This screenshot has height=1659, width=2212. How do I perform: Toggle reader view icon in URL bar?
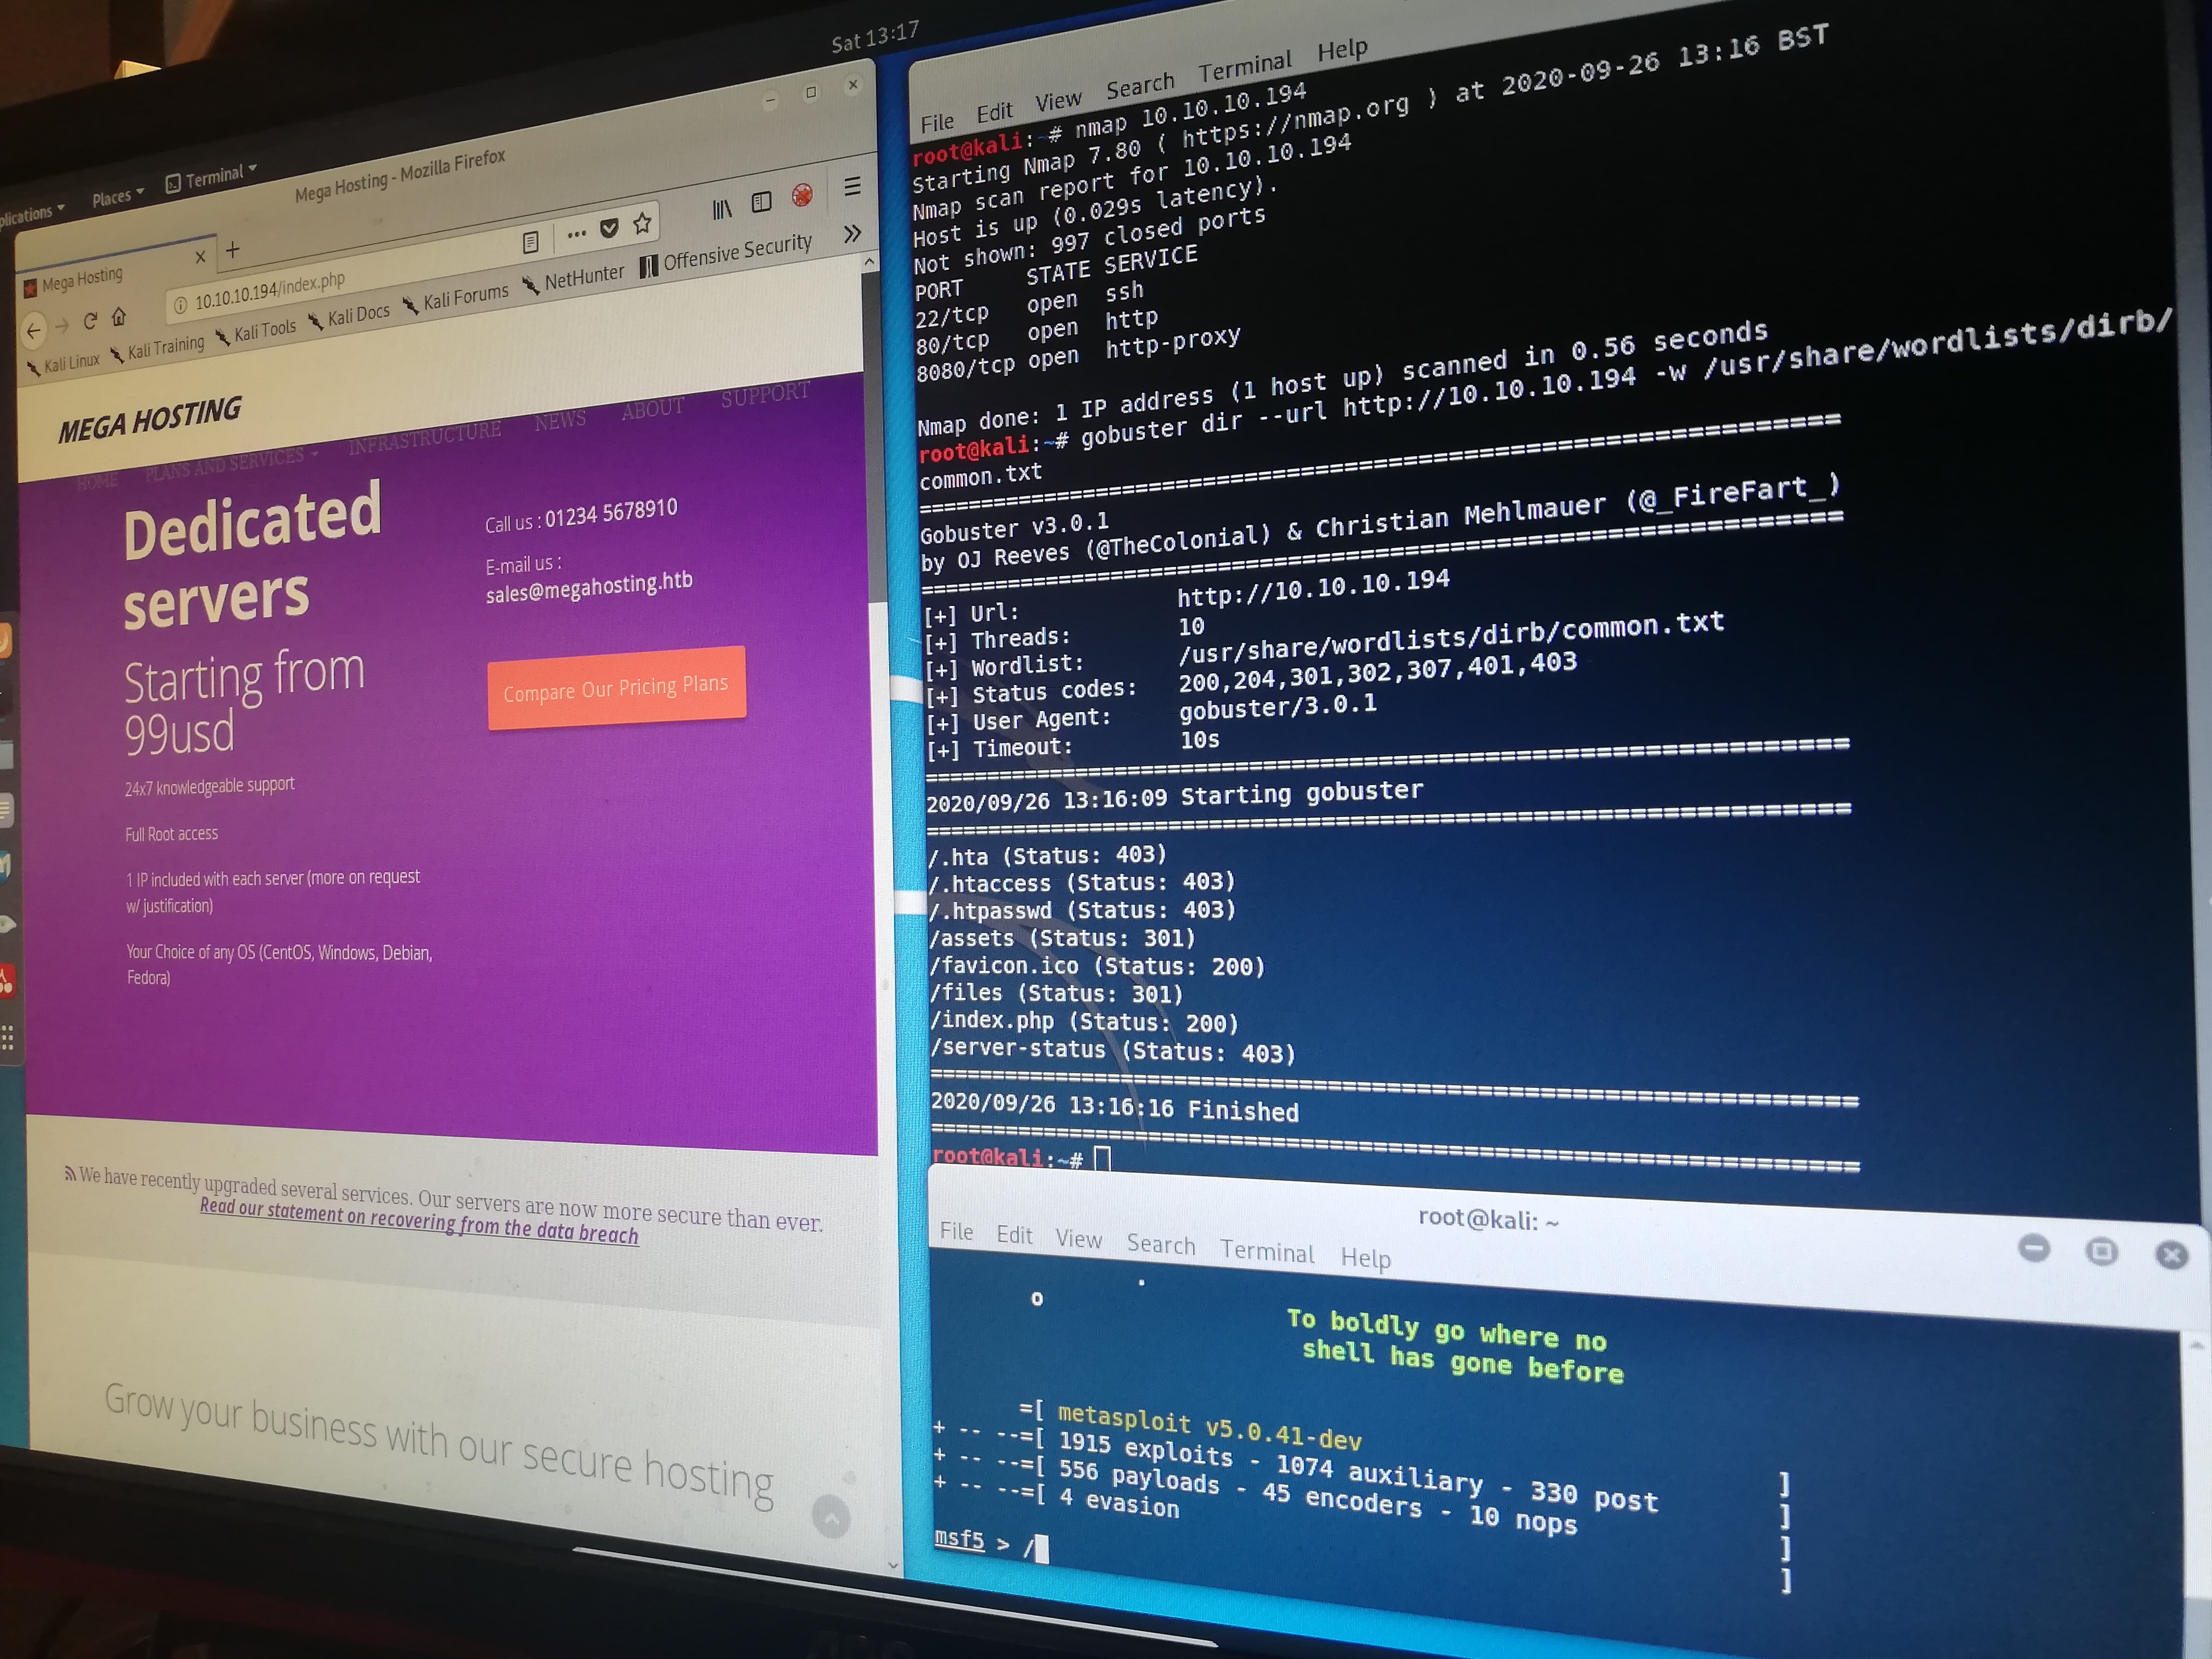pos(530,241)
